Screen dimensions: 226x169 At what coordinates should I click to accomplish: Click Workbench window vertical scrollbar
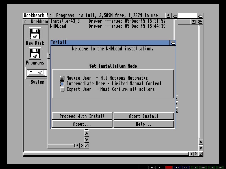201,82
